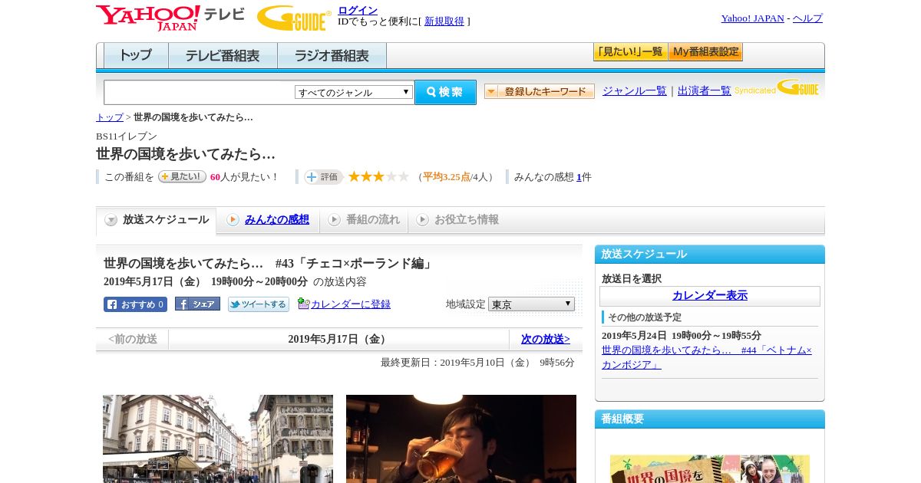Select the ラジオ番組表 navigation tab

pos(332,56)
